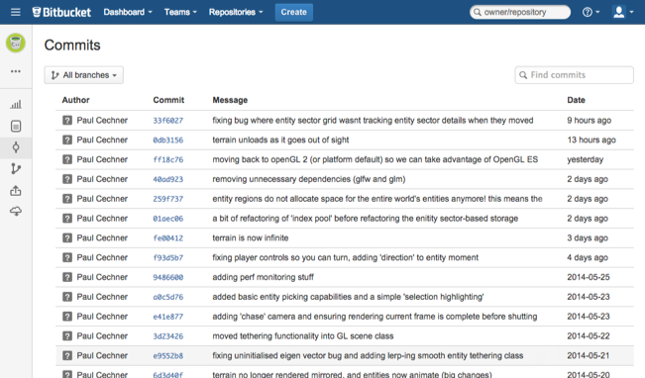645x378 pixels.
Task: Open commit 33f6027
Action: (168, 121)
